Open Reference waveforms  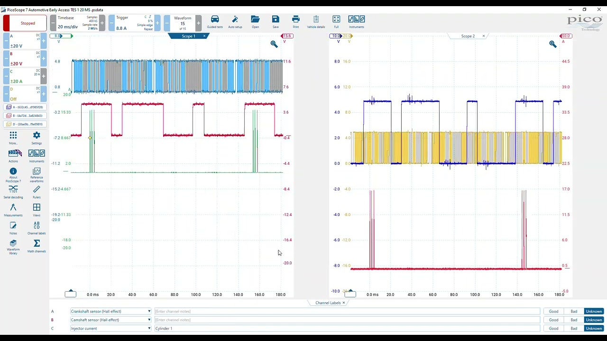tap(37, 175)
